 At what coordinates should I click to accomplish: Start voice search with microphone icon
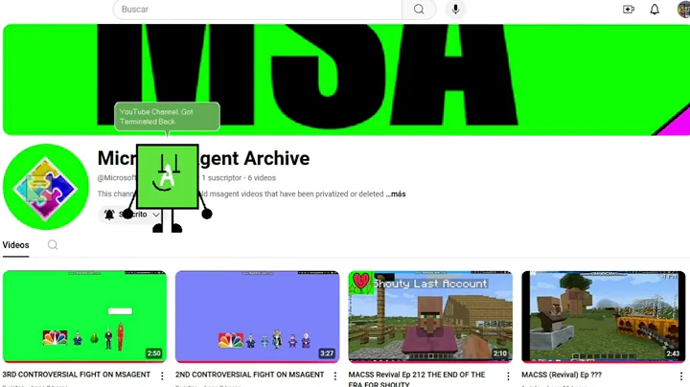click(x=455, y=10)
